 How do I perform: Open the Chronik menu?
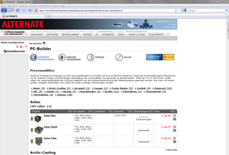pos(33,6)
